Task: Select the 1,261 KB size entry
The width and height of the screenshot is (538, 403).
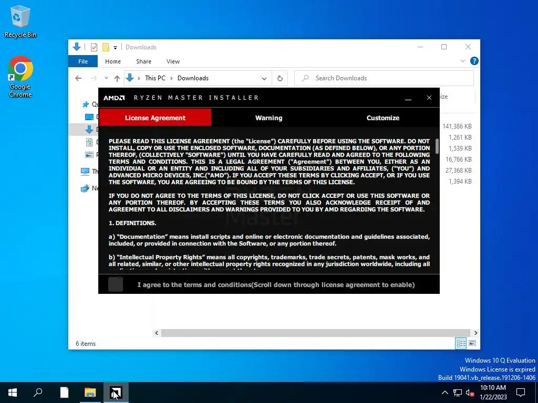Action: pos(460,137)
